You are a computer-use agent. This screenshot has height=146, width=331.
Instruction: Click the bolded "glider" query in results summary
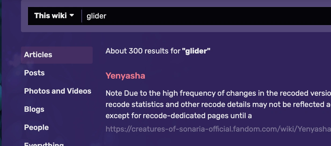(196, 51)
